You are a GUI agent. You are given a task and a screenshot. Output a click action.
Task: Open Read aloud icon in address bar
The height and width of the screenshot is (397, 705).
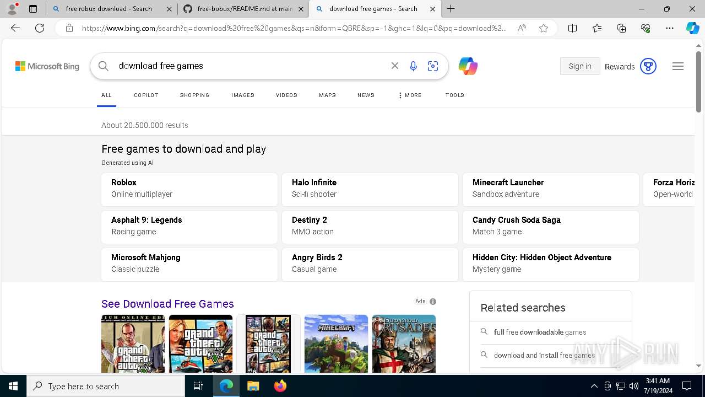(x=521, y=28)
